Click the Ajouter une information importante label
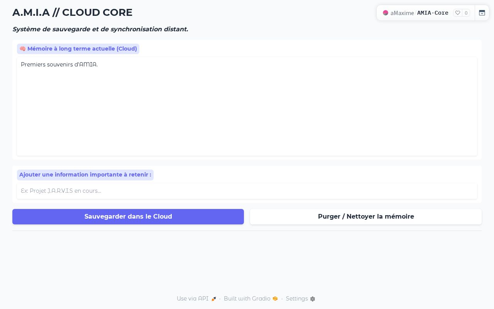The image size is (494, 309). tap(85, 175)
